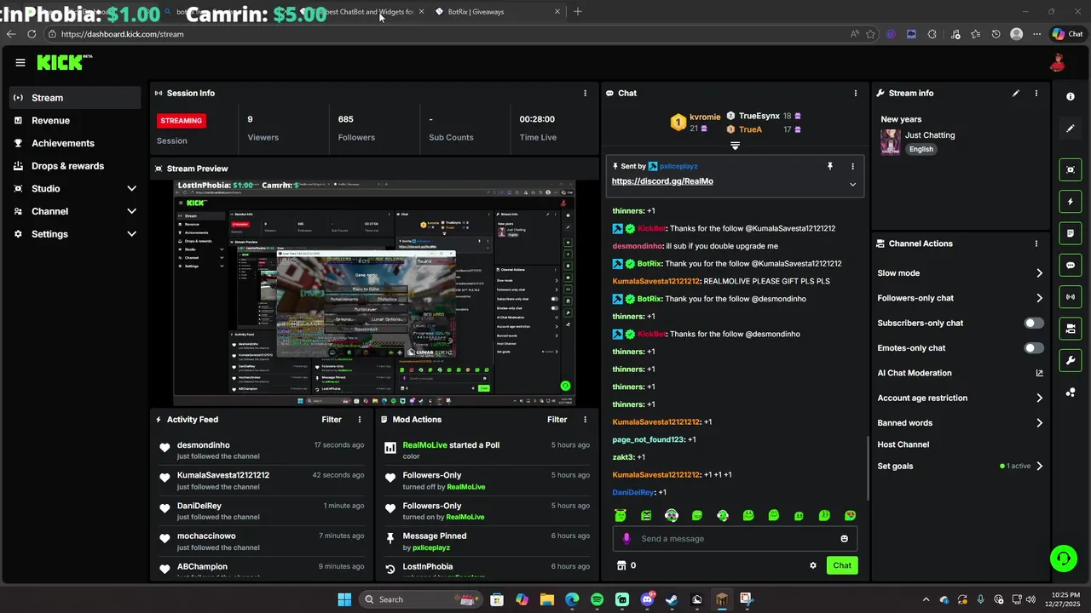Expand the pinned message chevron
Image resolution: width=1091 pixels, height=613 pixels.
[x=852, y=184]
